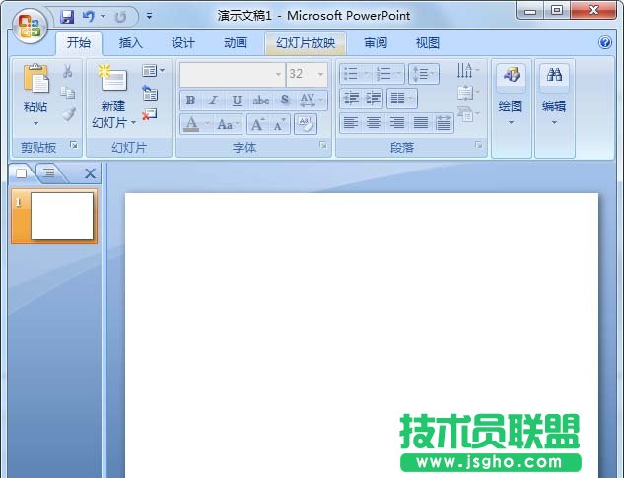This screenshot has height=478, width=624.
Task: Toggle italic formatting
Action: point(214,101)
